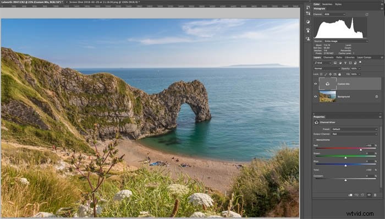
Task: Enable the Monochrome checkbox
Action: (x=315, y=140)
